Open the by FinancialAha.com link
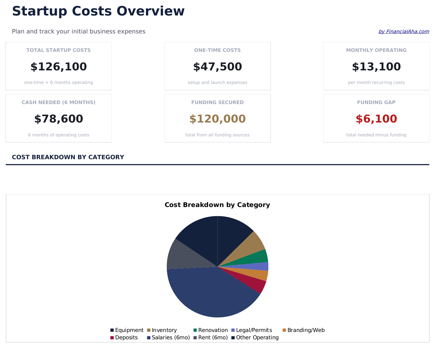Image resolution: width=435 pixels, height=348 pixels. (x=404, y=32)
